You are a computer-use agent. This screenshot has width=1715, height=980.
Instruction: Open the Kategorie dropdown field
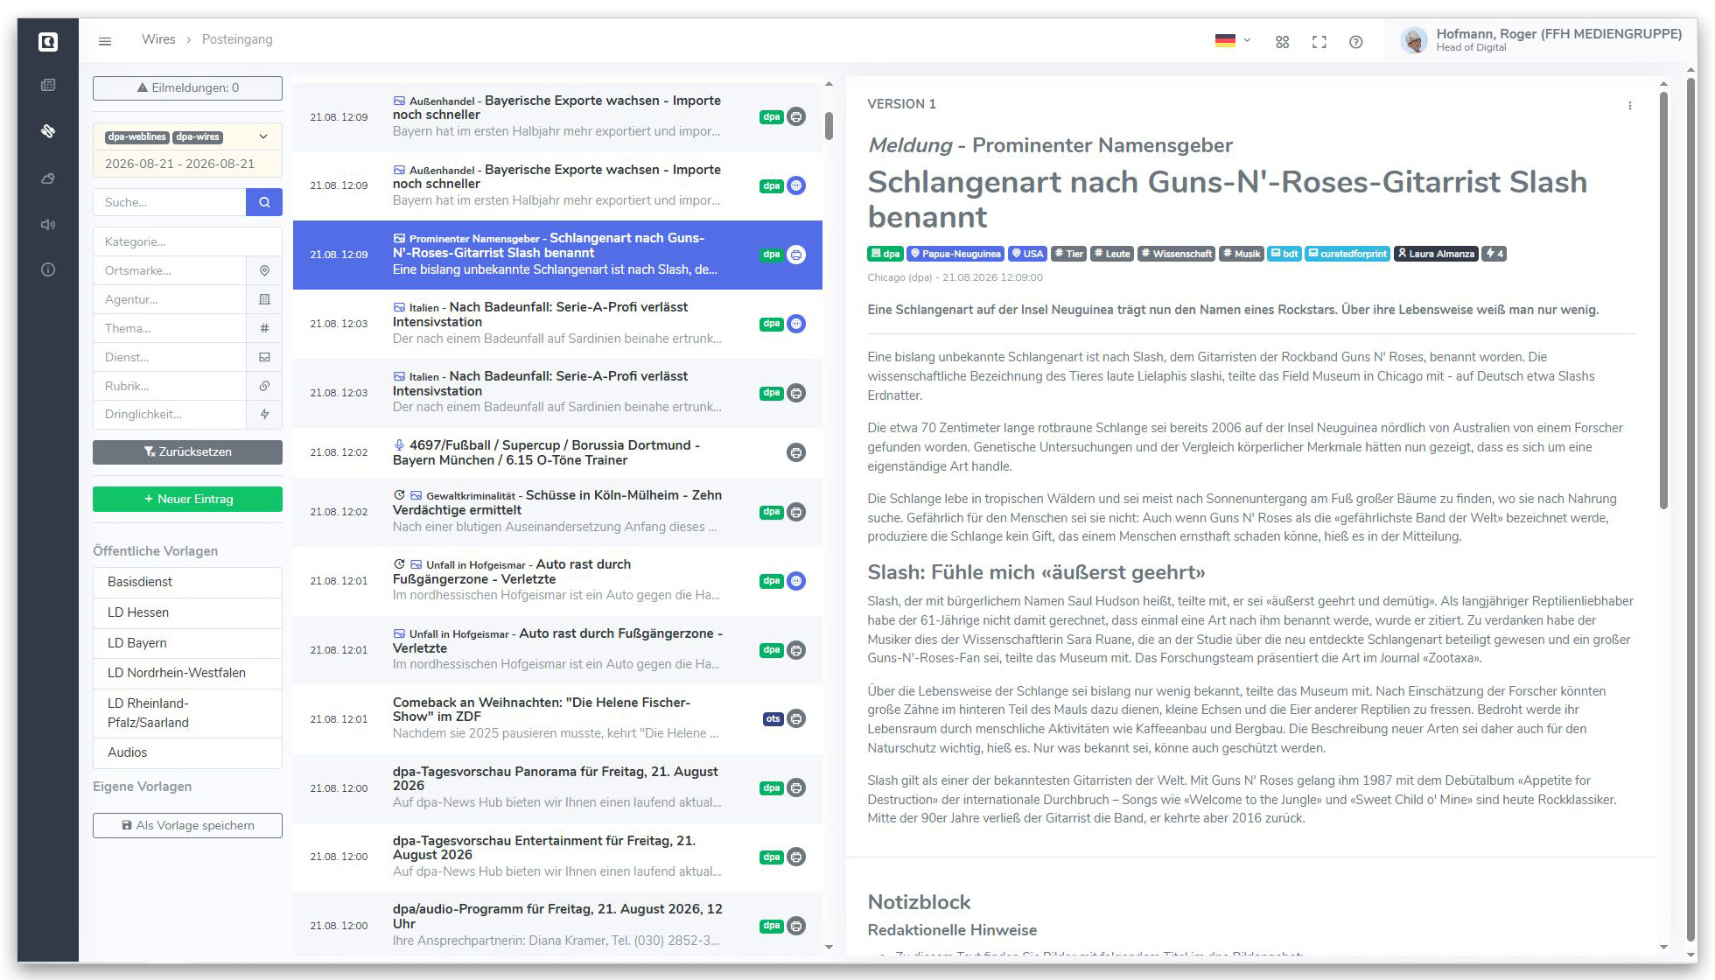(x=187, y=241)
